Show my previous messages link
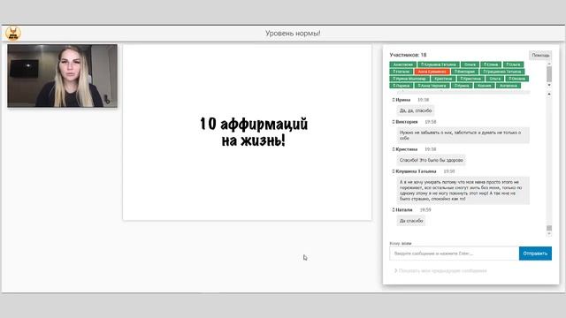The width and height of the screenshot is (566, 318). (x=440, y=270)
